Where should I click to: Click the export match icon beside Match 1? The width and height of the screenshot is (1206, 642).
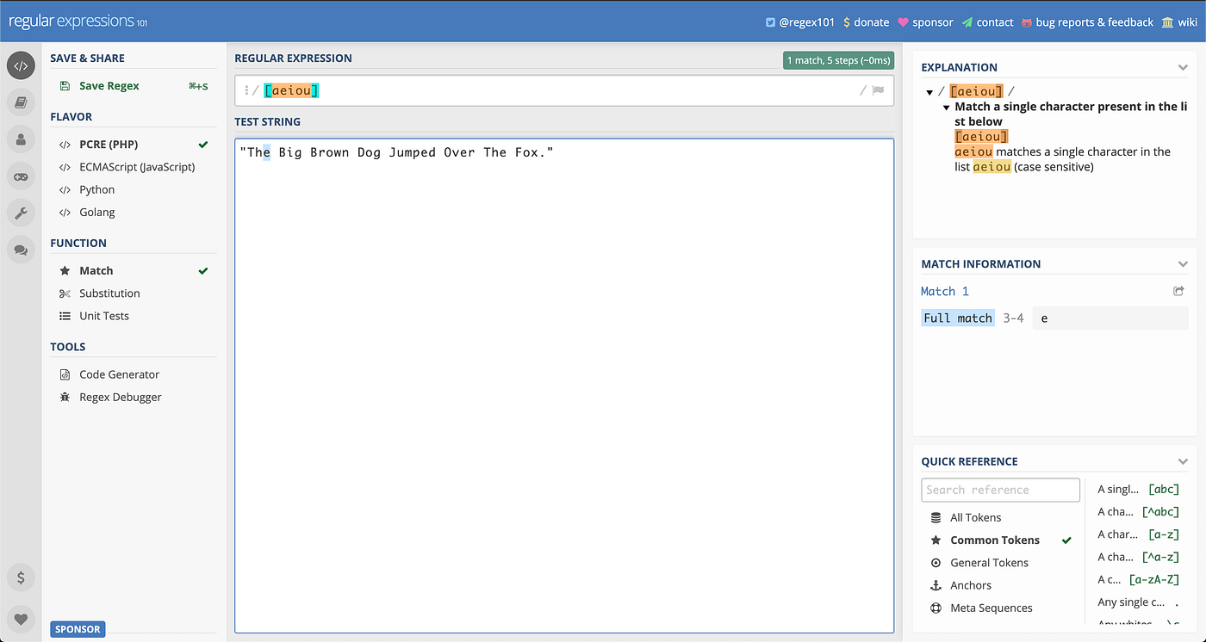click(1178, 291)
